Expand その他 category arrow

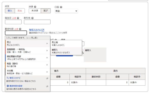point(47,72)
